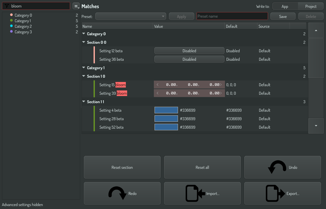Click the Delete preset button
326x209 pixels.
tap(311, 16)
